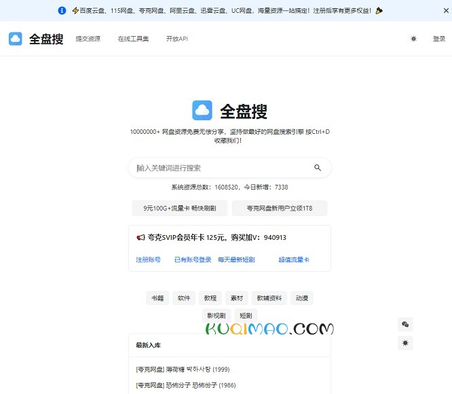Click the 夸克SVIP会员年卡 125元 notice text
Image resolution: width=452 pixels, height=394 pixels.
coord(216,238)
